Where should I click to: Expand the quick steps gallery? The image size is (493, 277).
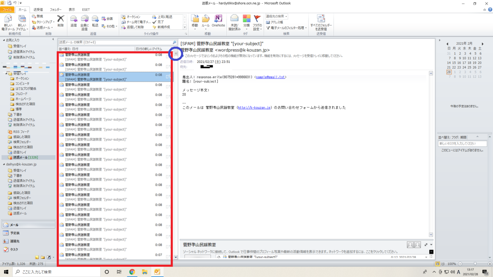click(x=185, y=27)
